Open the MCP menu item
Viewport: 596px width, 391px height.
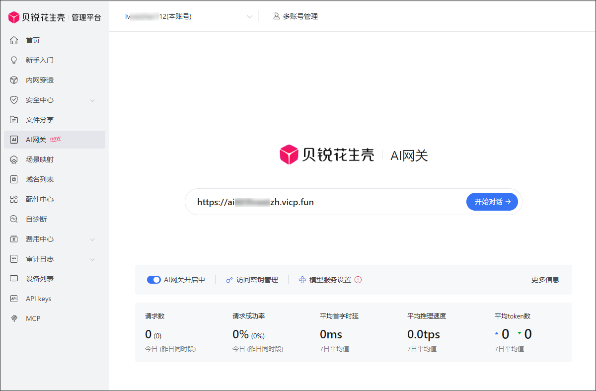click(55, 318)
